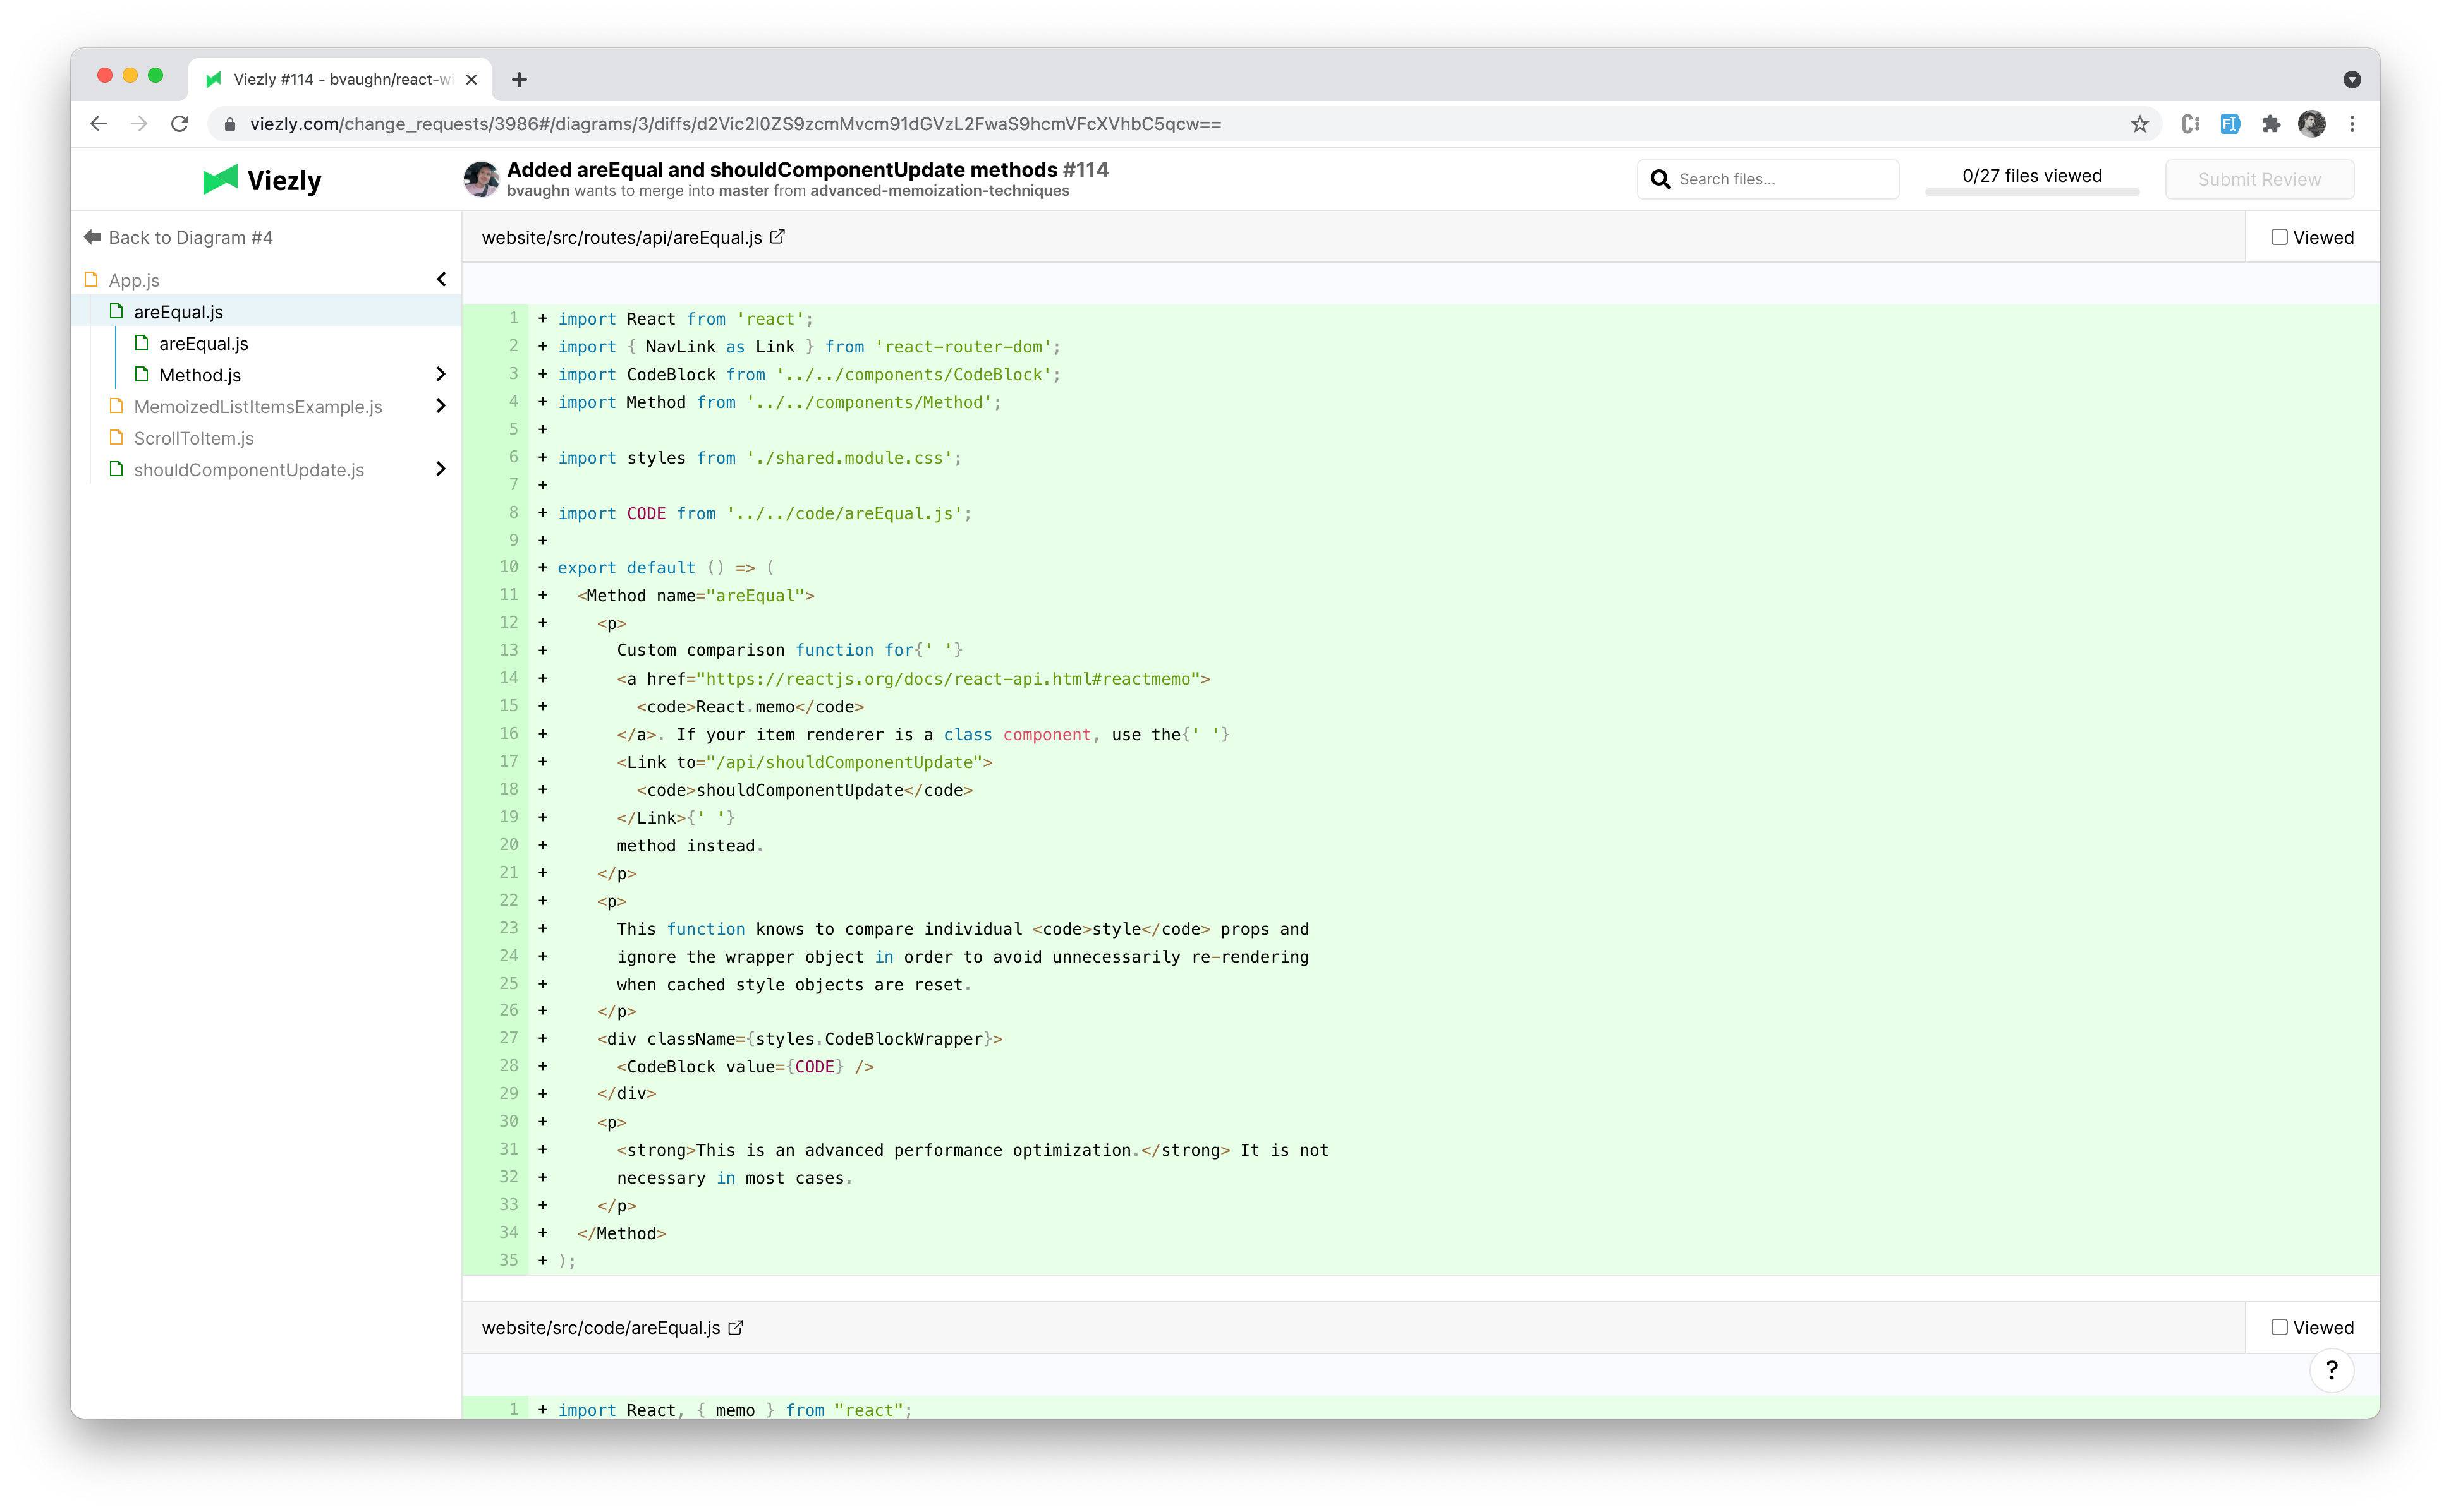The height and width of the screenshot is (1512, 2451).
Task: Collapse the App.js tree node
Action: click(441, 279)
